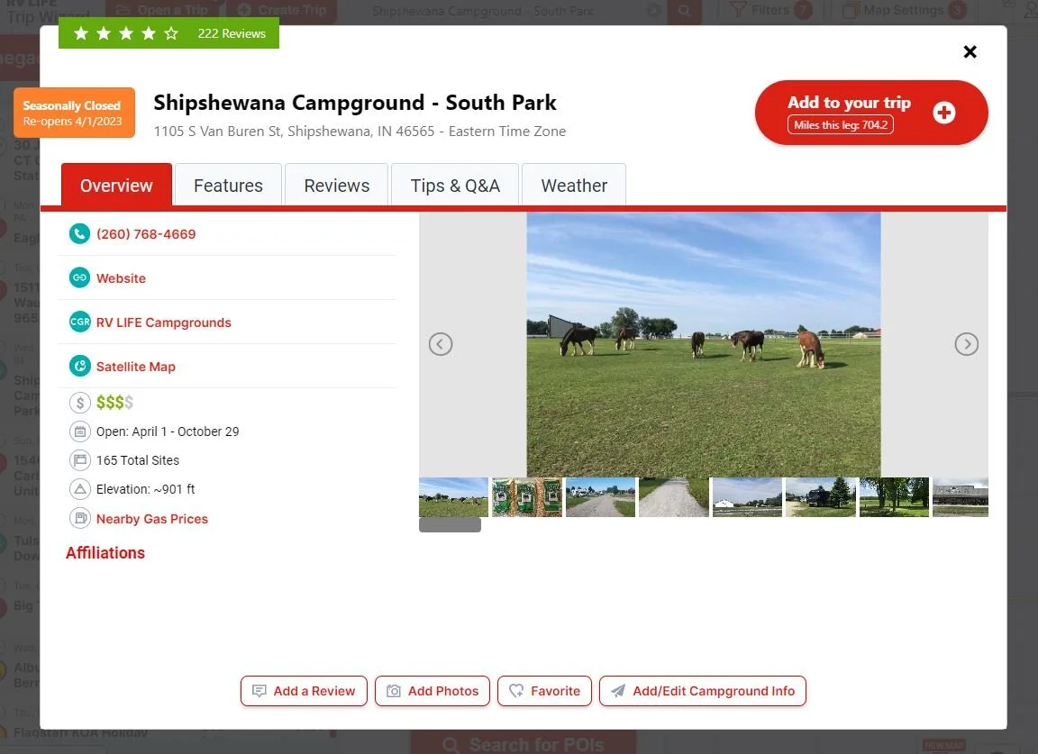Click the plus icon in Add to your trip
This screenshot has width=1038, height=754.
click(x=944, y=113)
